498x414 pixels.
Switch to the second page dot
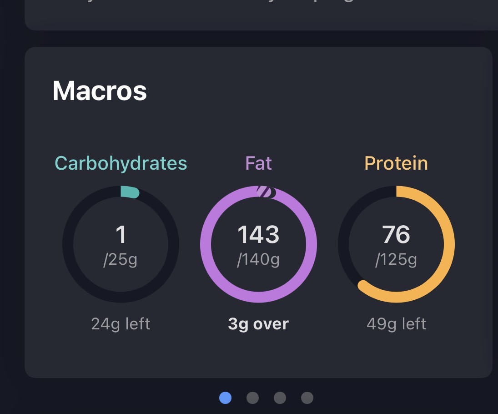click(252, 398)
